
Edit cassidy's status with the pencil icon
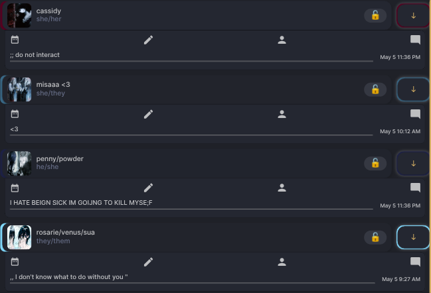coord(149,40)
